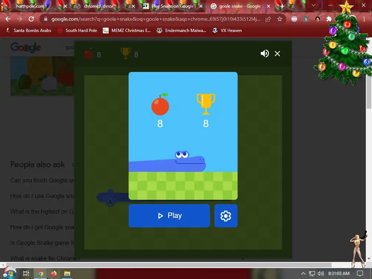Screen dimensions: 372x279
Task: Close the snake game overlay
Action: 277,54
